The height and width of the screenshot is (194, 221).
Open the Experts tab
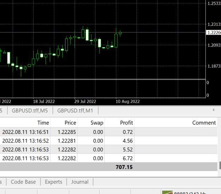point(53,182)
